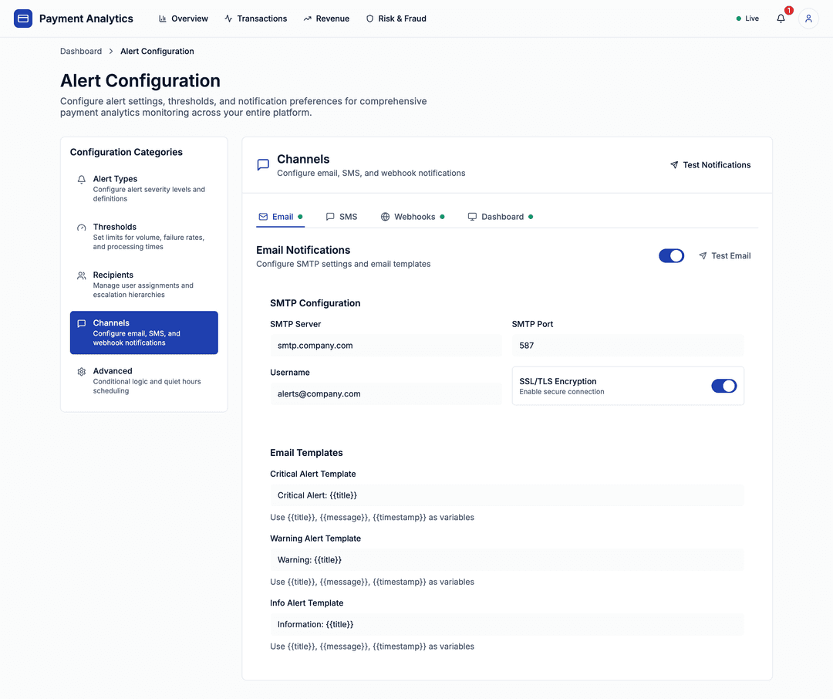
Task: Select the Recipients people icon
Action: 81,275
